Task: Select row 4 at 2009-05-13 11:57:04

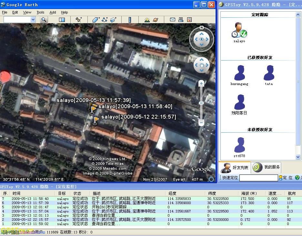Action: click(x=151, y=211)
